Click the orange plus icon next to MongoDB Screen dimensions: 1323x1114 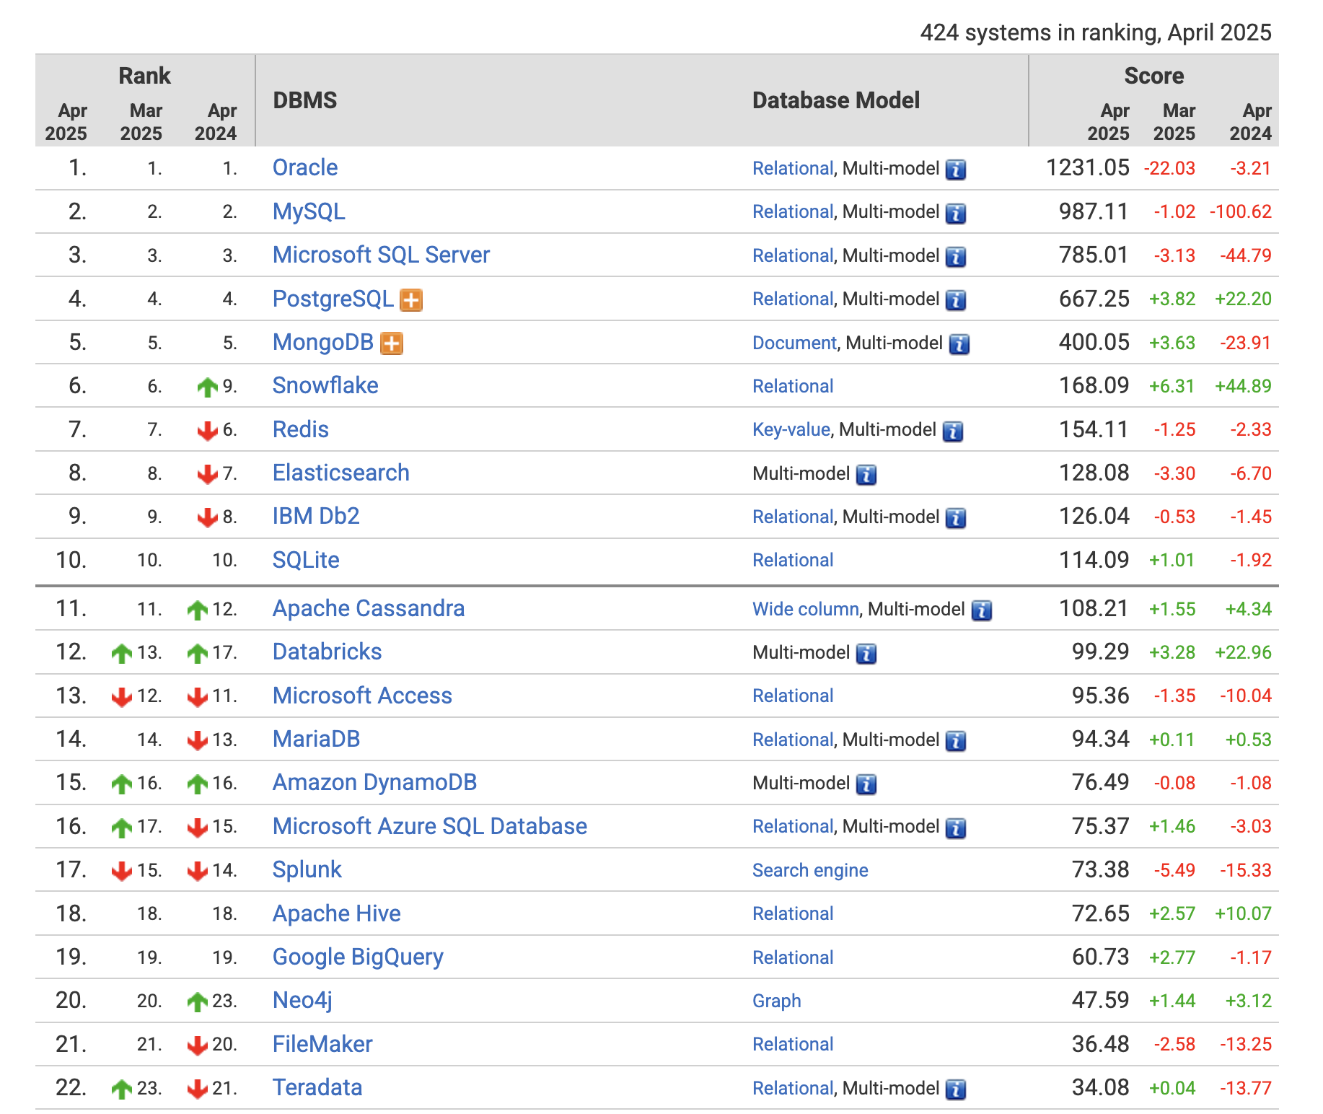coord(392,343)
